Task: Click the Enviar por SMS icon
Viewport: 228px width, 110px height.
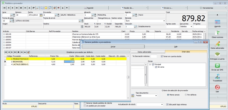Action: (217, 66)
